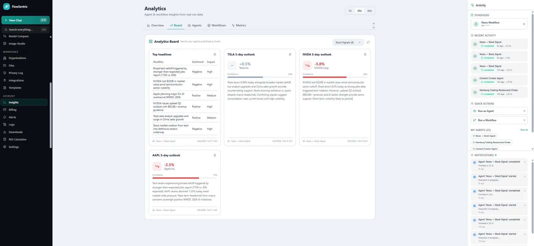The image size is (534, 246).
Task: Switch to the Metrics tab
Action: point(239,25)
